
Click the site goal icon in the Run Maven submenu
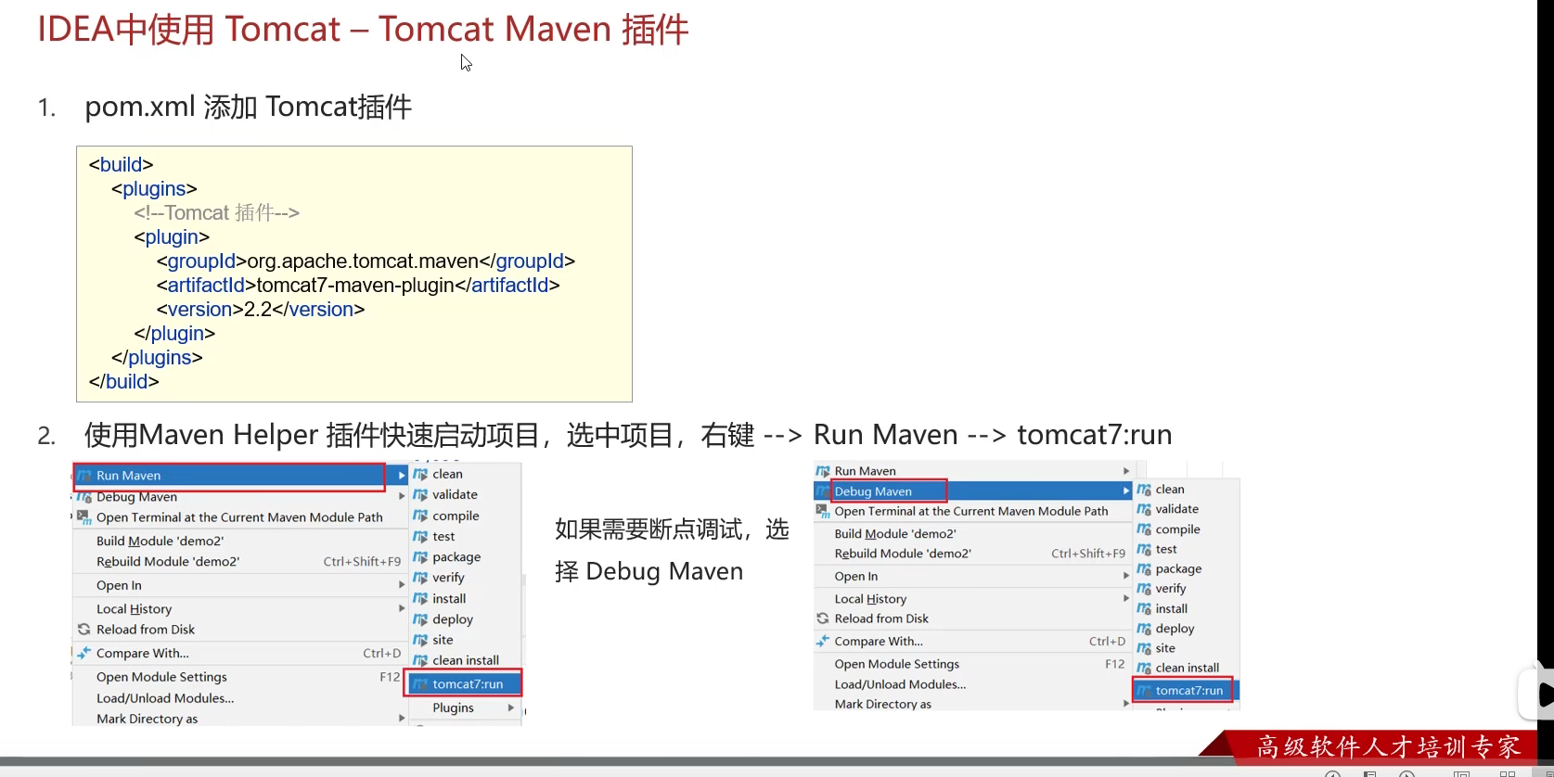(420, 640)
